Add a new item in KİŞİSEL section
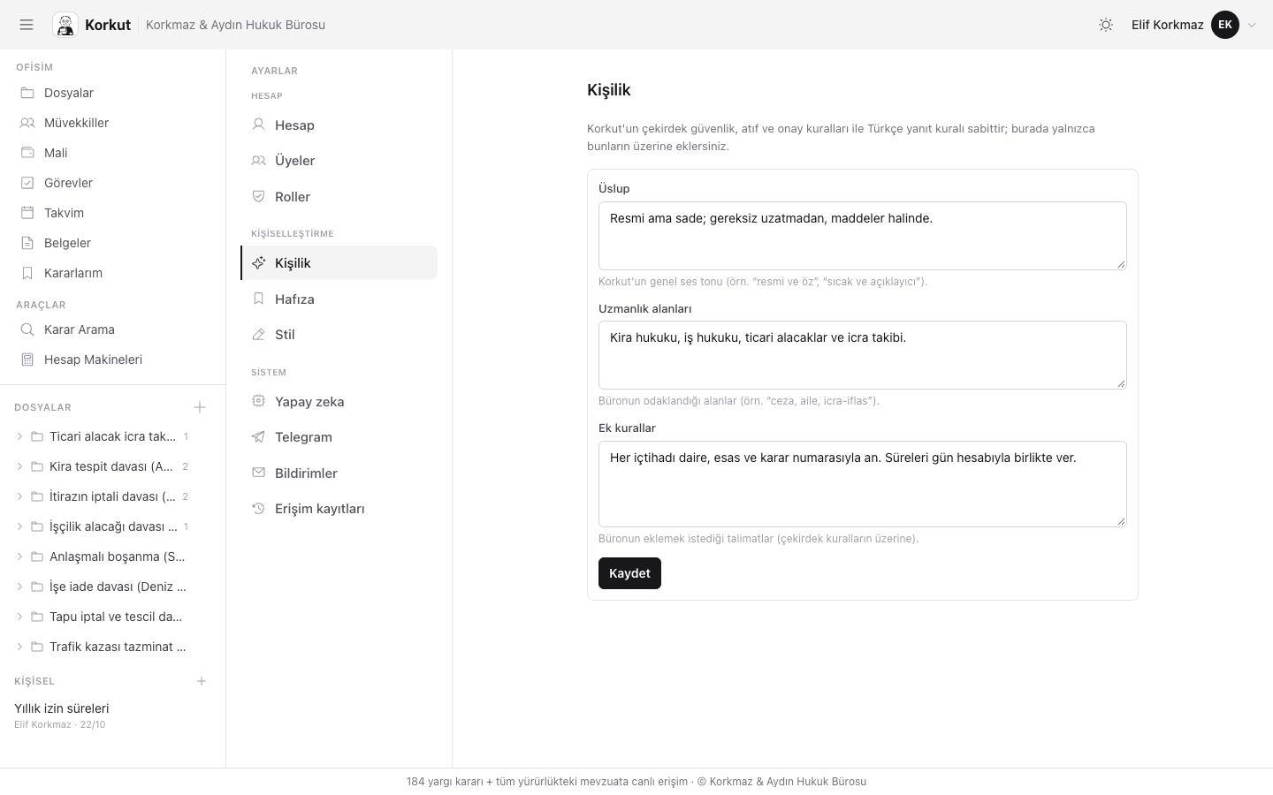 pyautogui.click(x=202, y=681)
